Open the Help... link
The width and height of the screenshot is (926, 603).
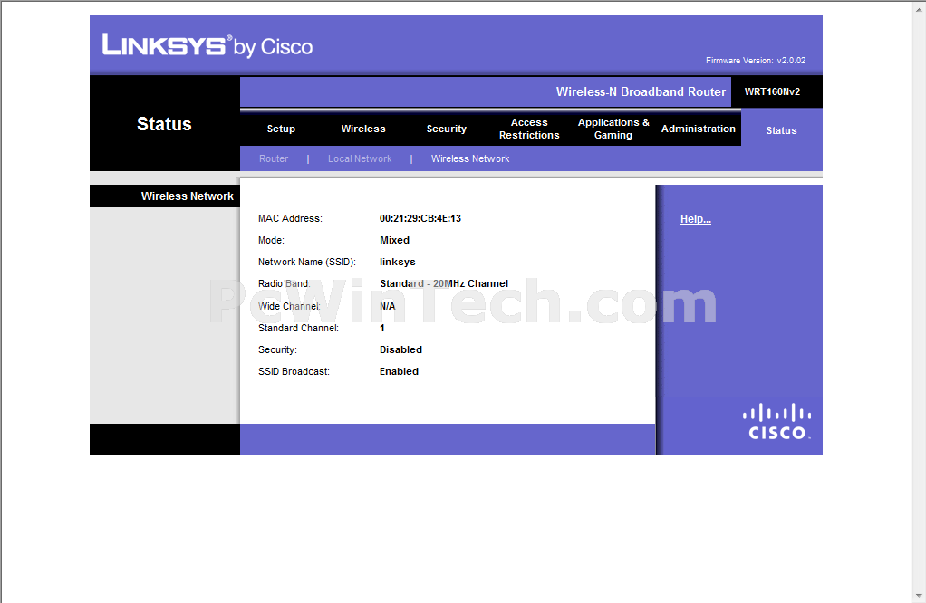point(696,219)
